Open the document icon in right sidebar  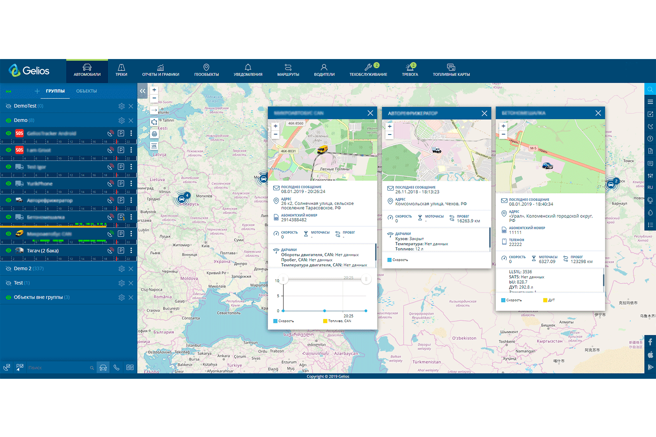650,151
